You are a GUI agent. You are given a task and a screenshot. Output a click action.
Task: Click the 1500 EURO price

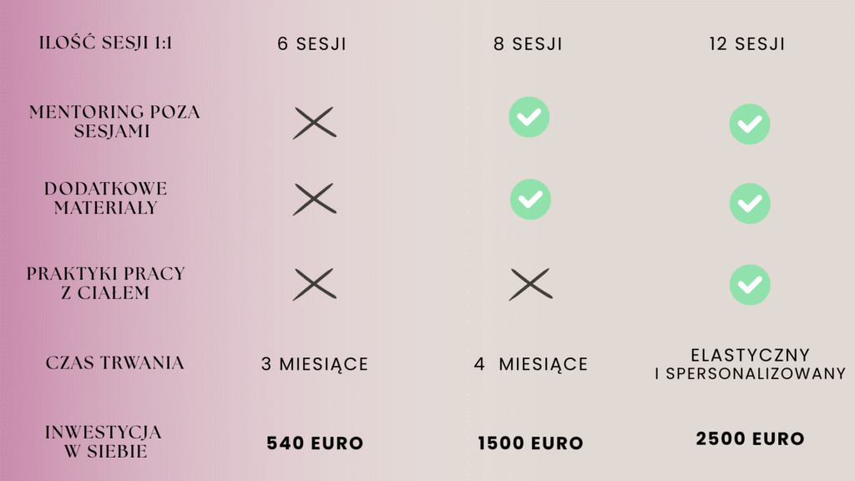pos(530,443)
